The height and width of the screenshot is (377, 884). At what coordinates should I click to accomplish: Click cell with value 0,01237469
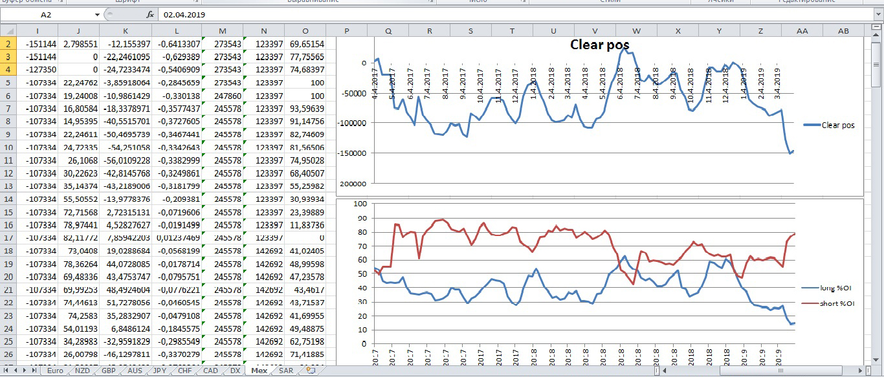coord(177,238)
